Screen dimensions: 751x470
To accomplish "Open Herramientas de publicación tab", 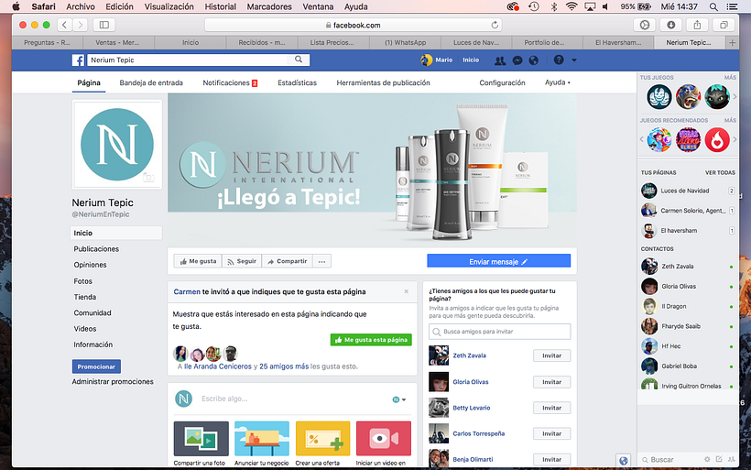I will pyautogui.click(x=383, y=82).
